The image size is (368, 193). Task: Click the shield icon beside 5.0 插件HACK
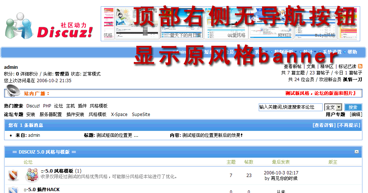point(13,190)
